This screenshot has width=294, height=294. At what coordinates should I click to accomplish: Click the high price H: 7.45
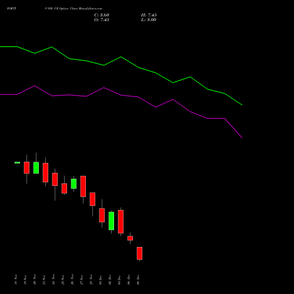click(149, 15)
